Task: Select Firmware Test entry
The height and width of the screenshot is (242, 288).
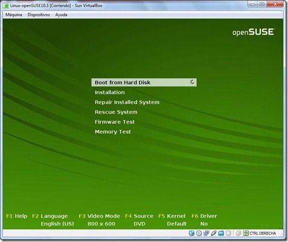Action: coord(115,122)
